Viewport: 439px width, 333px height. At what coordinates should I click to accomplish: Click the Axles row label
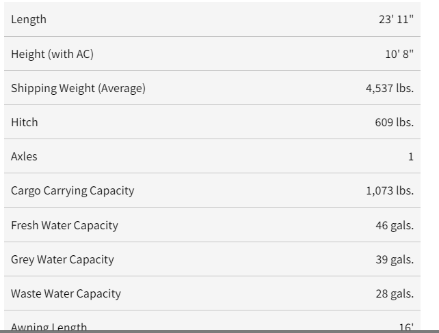(24, 156)
